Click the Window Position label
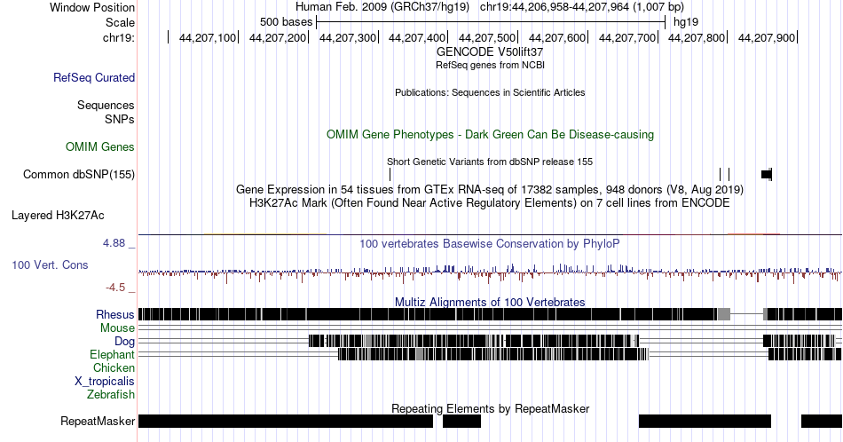The image size is (843, 442). 92,7
